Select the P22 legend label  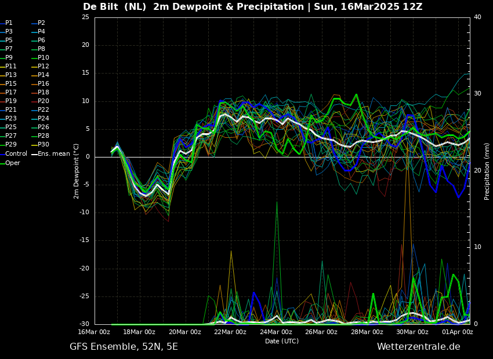click(x=43, y=110)
